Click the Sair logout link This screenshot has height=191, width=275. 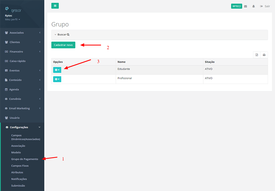click(265, 6)
